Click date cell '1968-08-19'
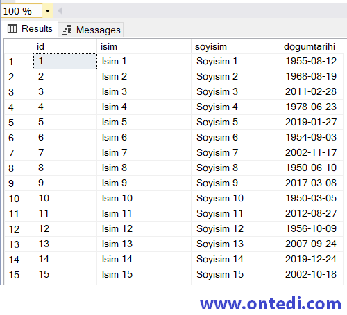Image resolution: width=347 pixels, height=315 pixels. (312, 77)
